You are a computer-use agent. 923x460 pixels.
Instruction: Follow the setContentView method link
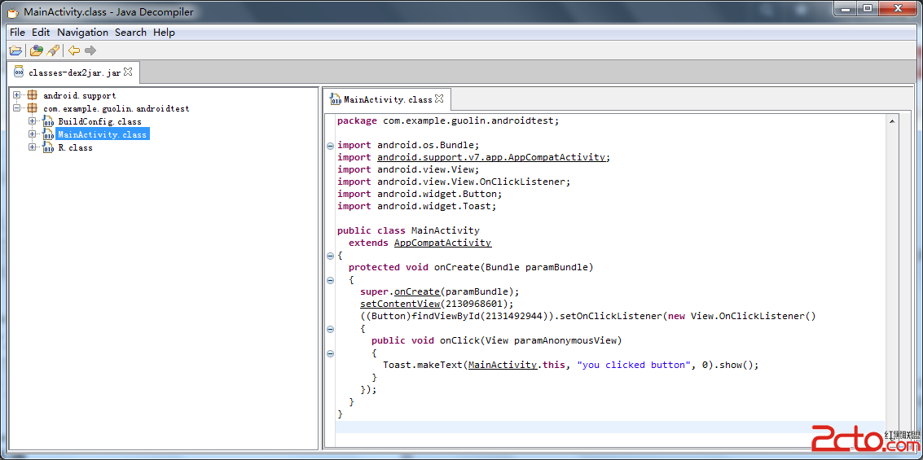tap(399, 304)
